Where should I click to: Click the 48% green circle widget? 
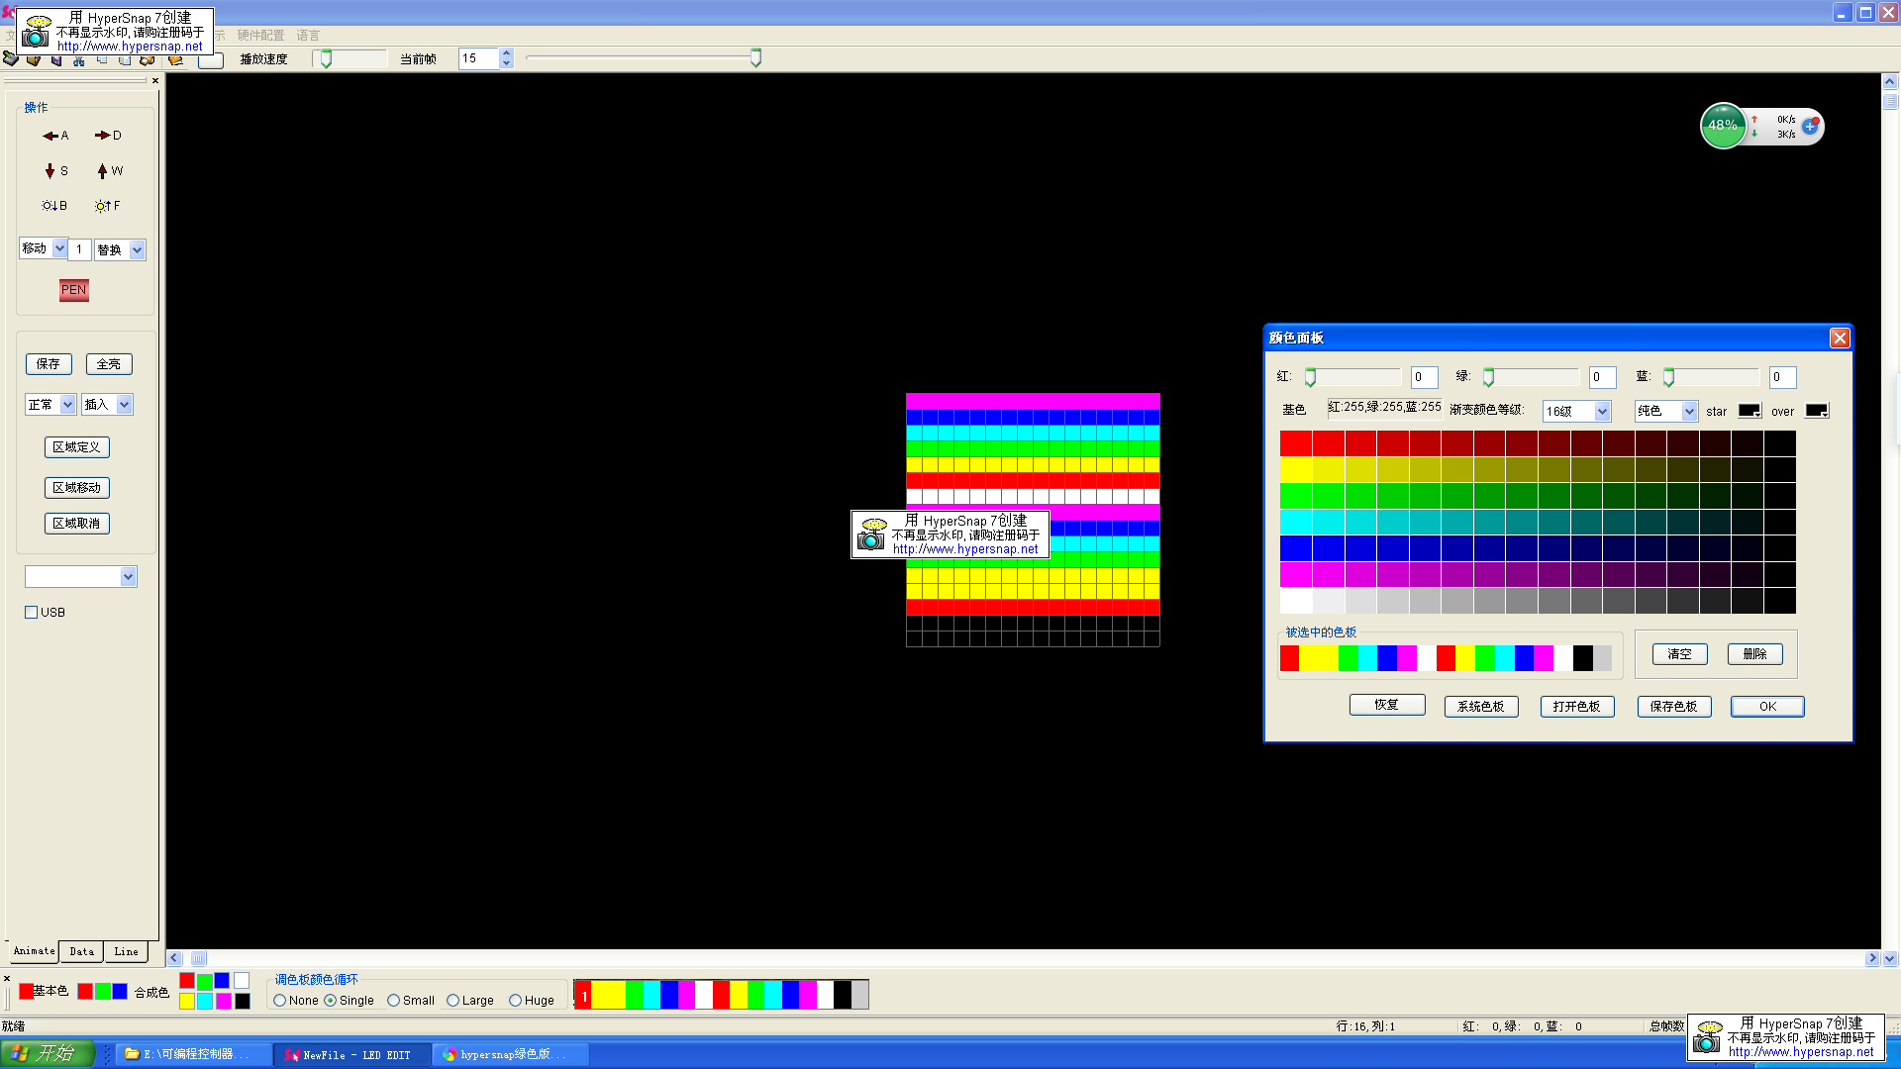pyautogui.click(x=1723, y=126)
